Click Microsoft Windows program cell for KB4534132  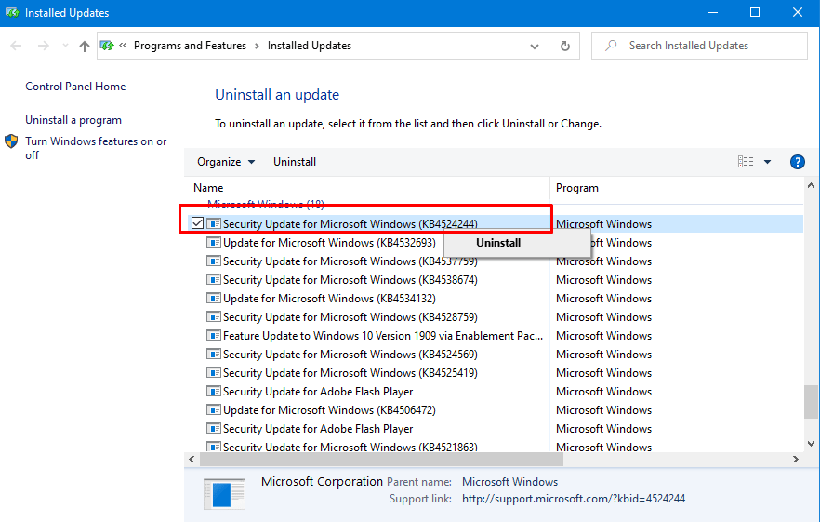click(603, 299)
